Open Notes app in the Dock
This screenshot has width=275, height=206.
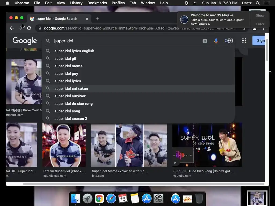pyautogui.click(x=135, y=199)
